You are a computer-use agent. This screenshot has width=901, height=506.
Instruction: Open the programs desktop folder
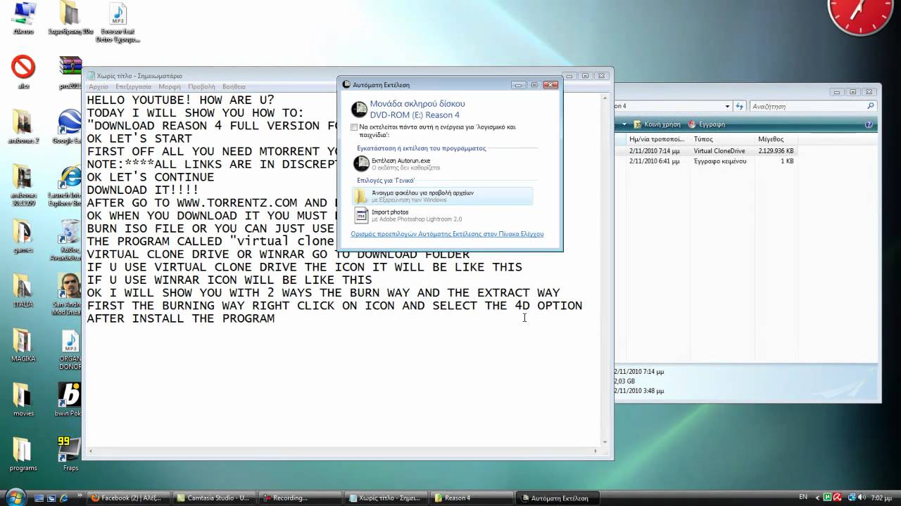click(x=23, y=454)
